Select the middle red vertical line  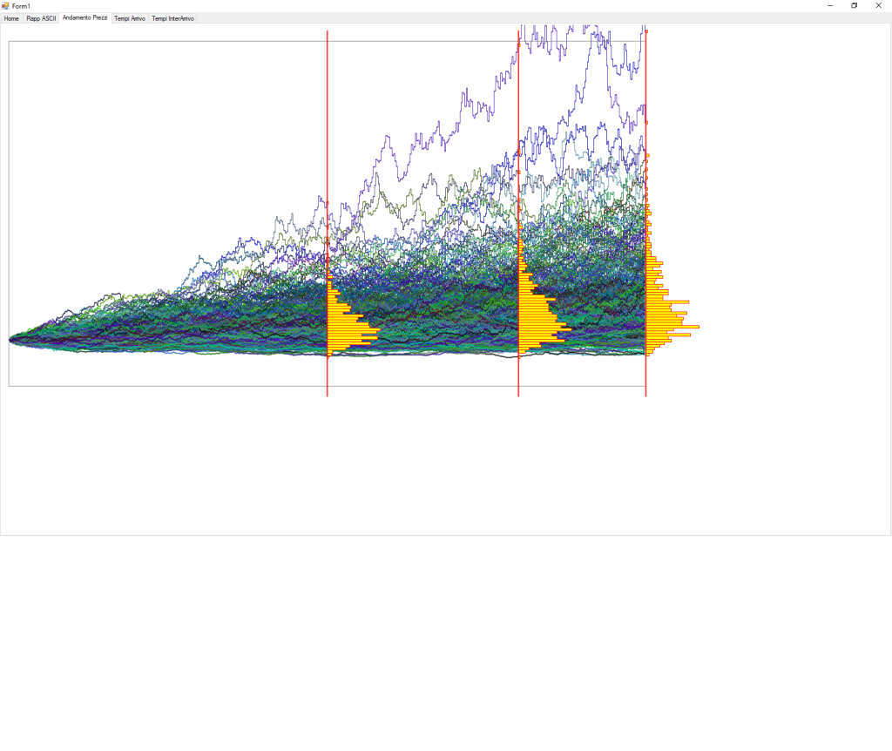(518, 383)
